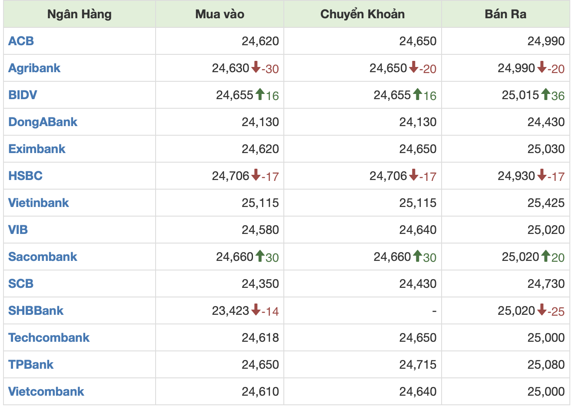Click the TPBank link
The width and height of the screenshot is (572, 407).
(31, 364)
